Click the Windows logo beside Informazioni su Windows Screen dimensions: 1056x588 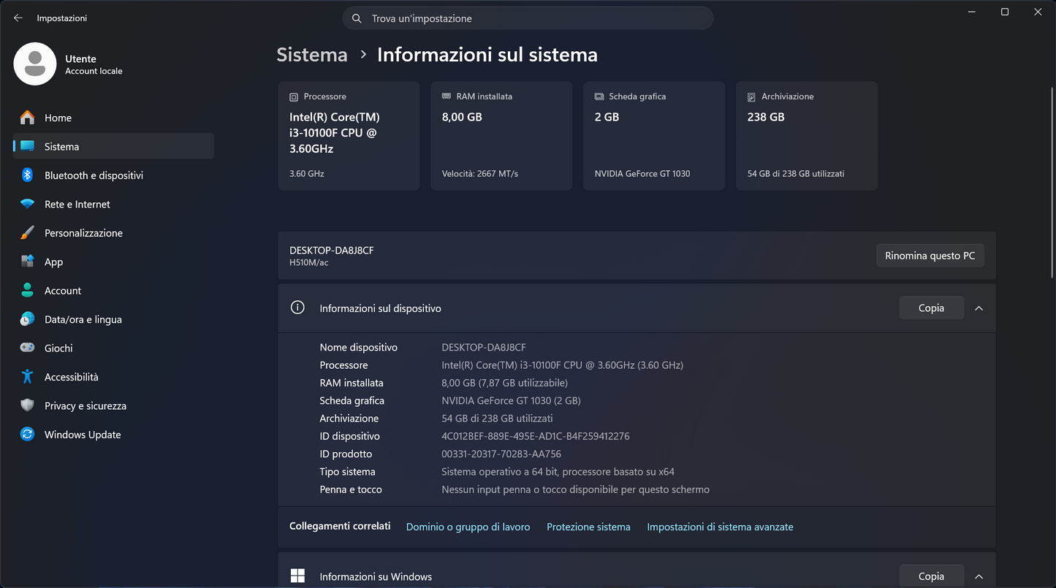[x=297, y=576]
